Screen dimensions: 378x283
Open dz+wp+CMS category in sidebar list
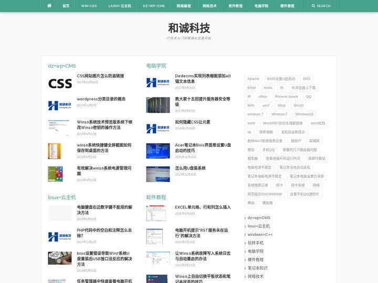259,218
